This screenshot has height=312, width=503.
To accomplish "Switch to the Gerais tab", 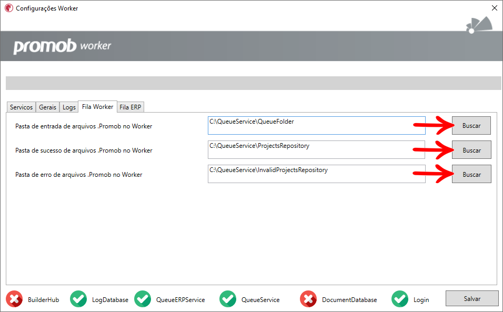I will [47, 107].
